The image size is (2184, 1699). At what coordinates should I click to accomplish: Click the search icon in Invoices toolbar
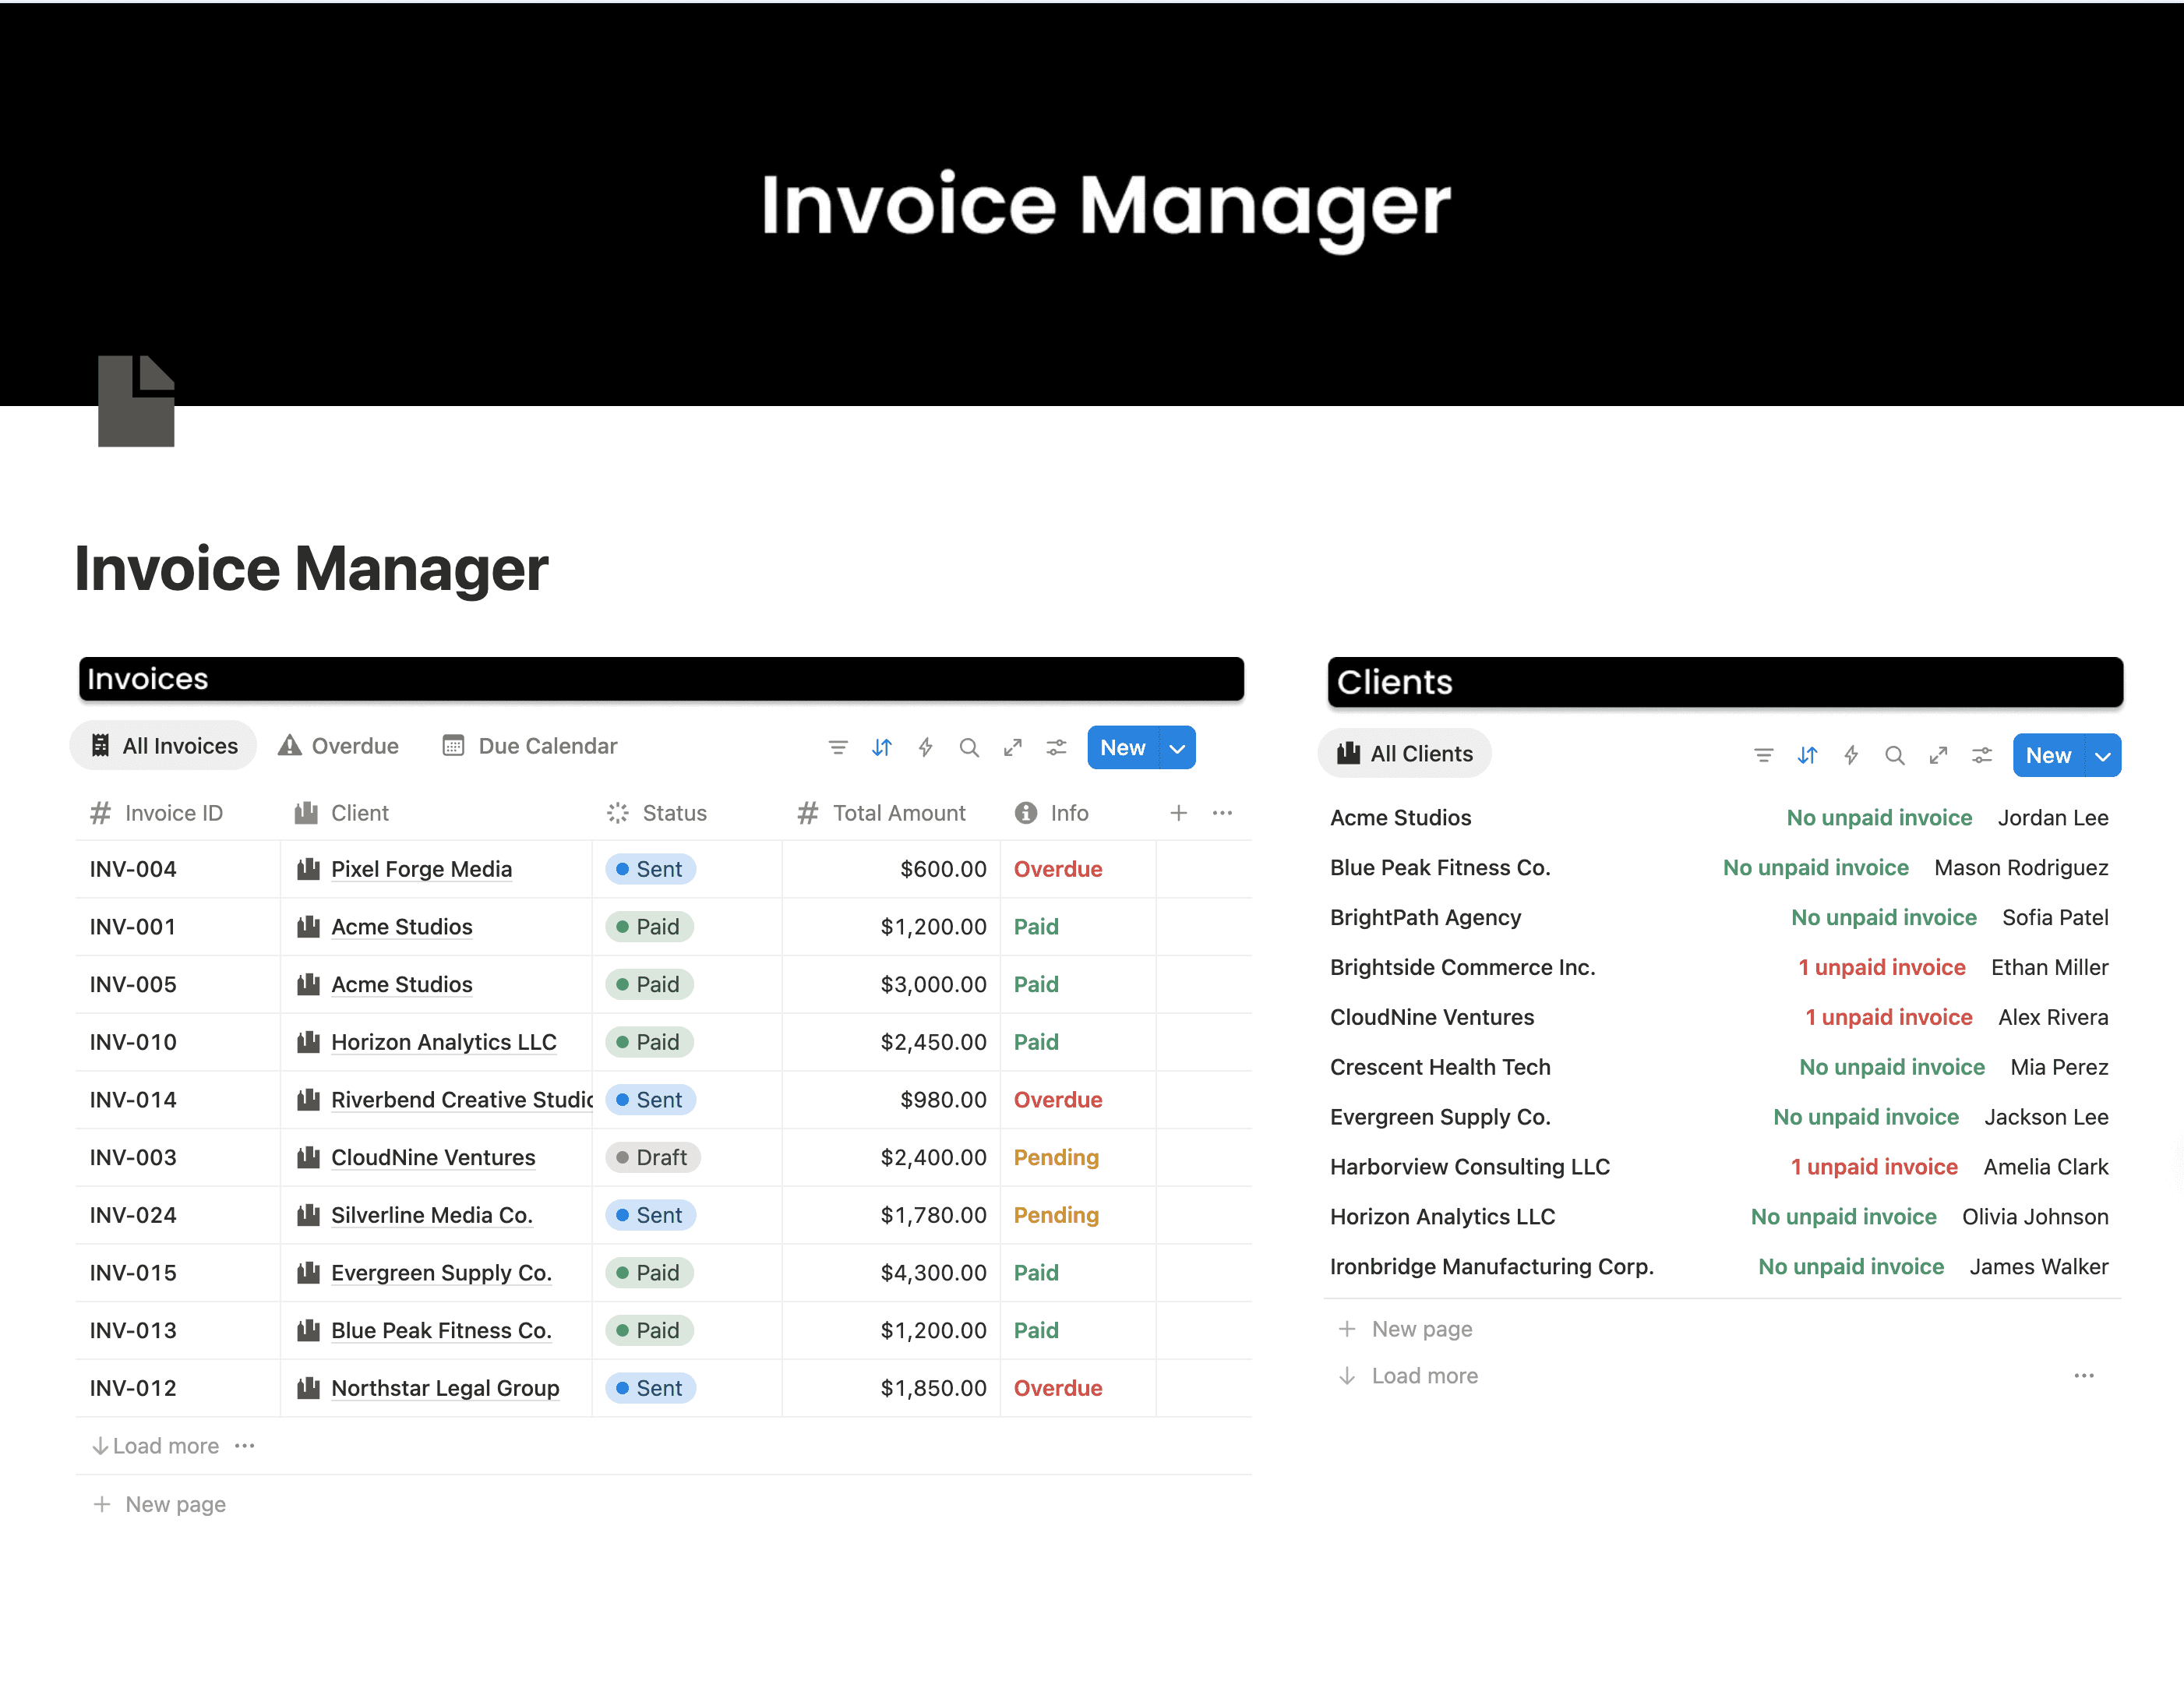pos(968,747)
